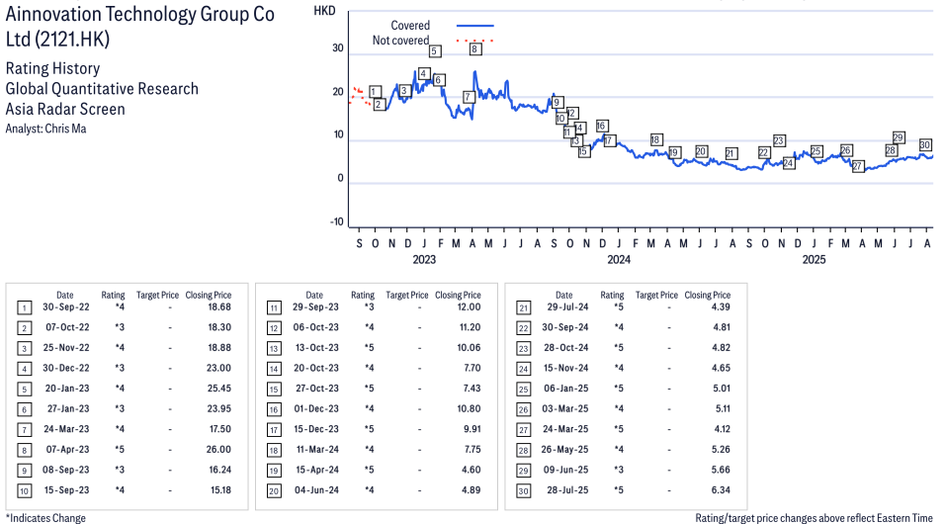Click the date '06-Jan-25'
The width and height of the screenshot is (944, 524).
(566, 389)
